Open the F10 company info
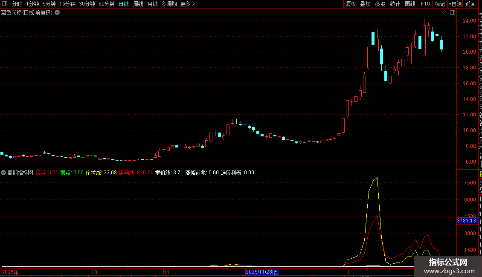This screenshot has height=277, width=482. coord(425,4)
